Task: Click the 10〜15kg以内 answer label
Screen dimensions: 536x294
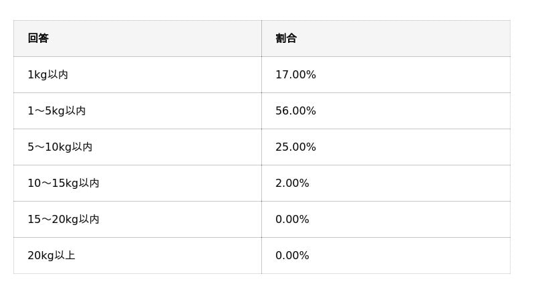Action: click(x=63, y=183)
